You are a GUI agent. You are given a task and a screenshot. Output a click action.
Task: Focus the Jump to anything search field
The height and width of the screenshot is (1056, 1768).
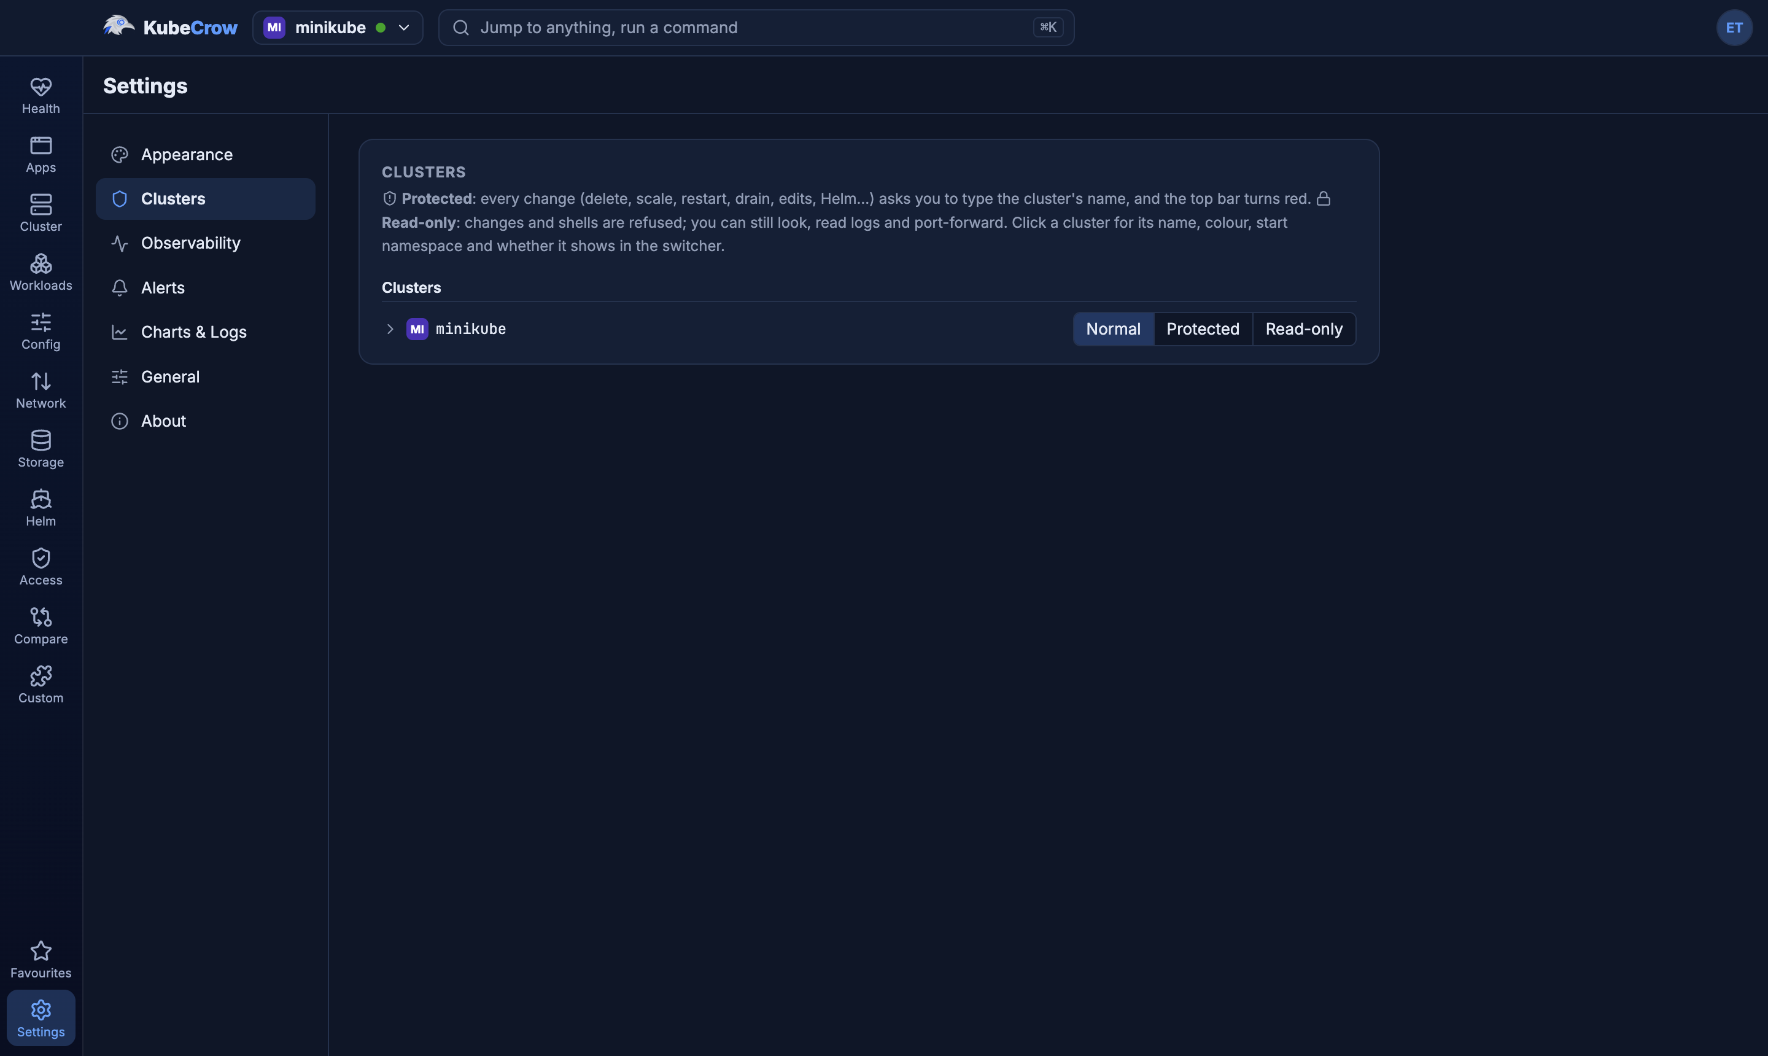(756, 28)
